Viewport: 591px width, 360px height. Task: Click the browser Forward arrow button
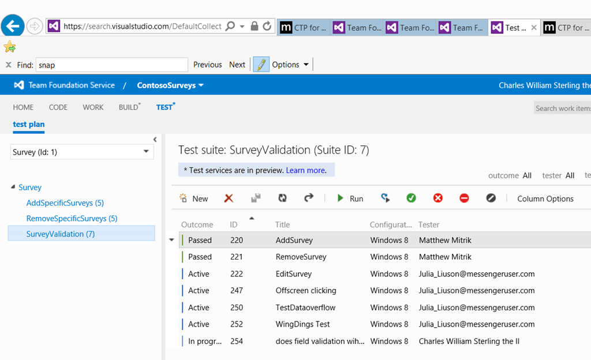(34, 27)
